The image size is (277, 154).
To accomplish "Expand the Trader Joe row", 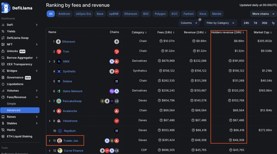I will (50, 141).
